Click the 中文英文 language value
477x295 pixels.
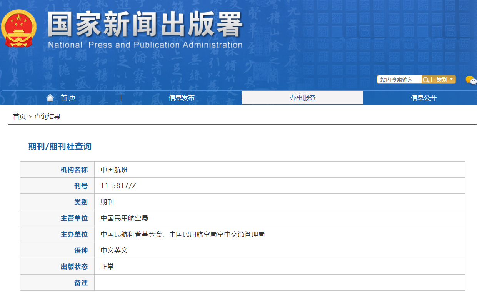(x=114, y=250)
